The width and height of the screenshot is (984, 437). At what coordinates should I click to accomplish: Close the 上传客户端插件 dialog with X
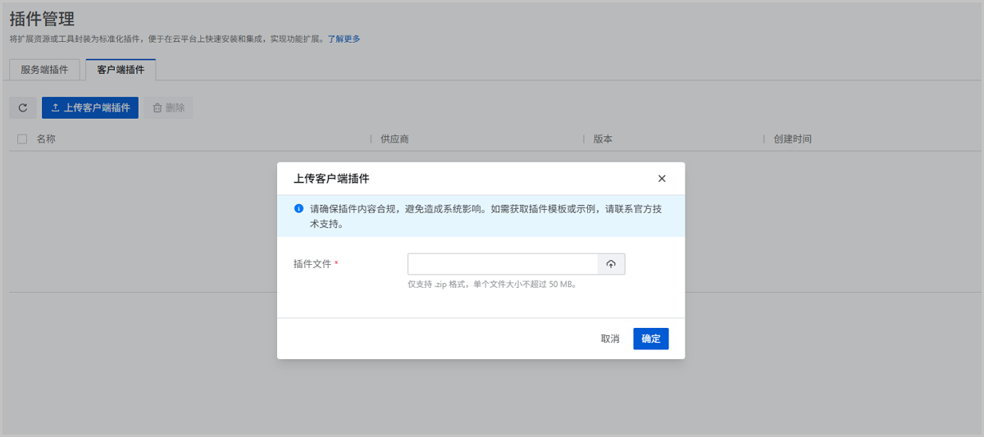662,179
